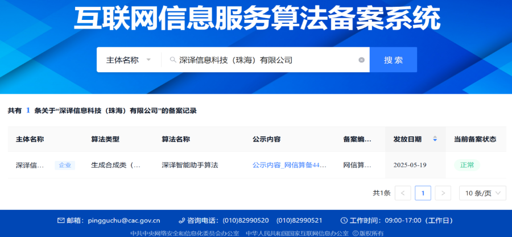Go to the next page arrow
512x237 pixels.
[x=443, y=193]
